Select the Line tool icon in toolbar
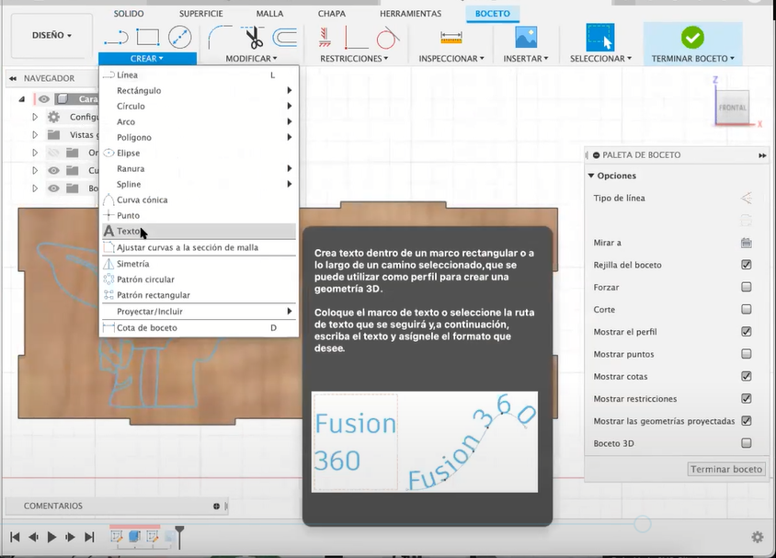776x558 pixels. point(117,37)
